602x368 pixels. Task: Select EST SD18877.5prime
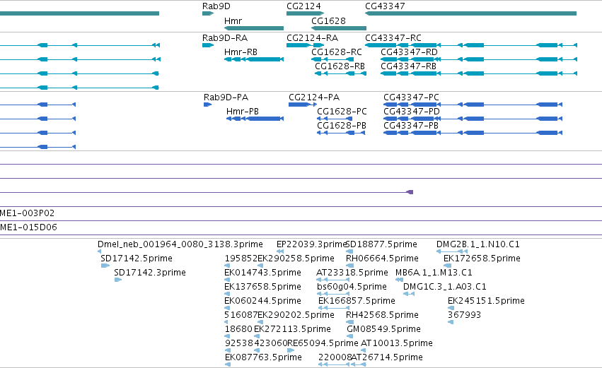381,244
